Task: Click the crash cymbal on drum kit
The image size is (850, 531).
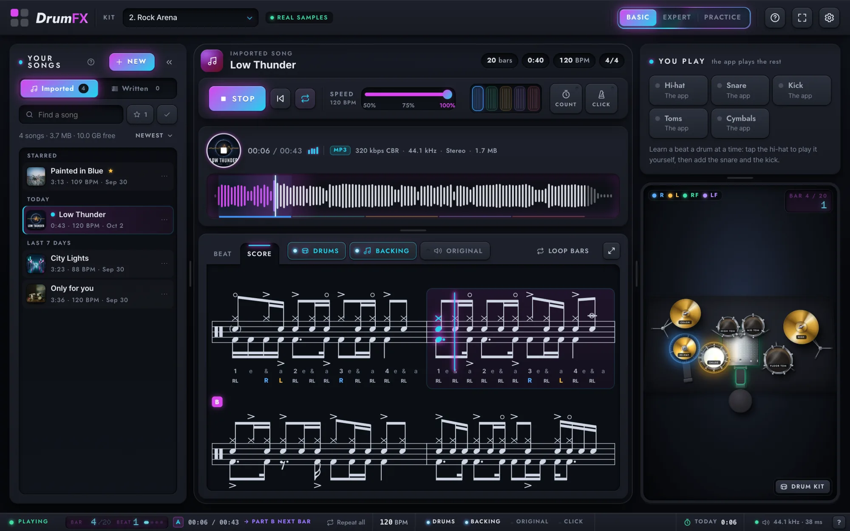Action: click(685, 314)
